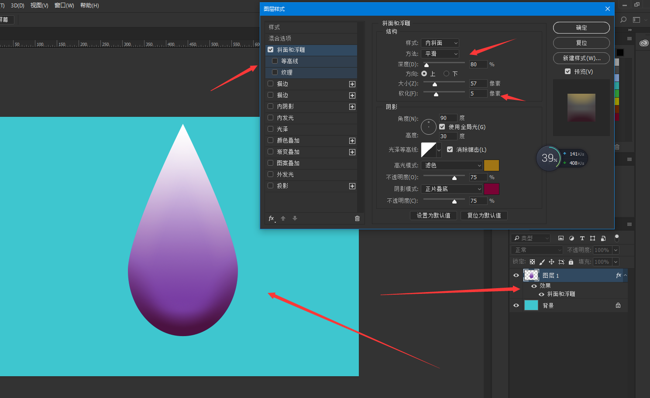Click the delete effect trash icon in dialog
Screen dimensions: 650x398
coord(357,218)
